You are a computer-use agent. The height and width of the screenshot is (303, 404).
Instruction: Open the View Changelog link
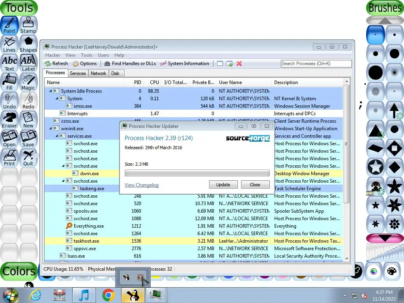pos(142,185)
